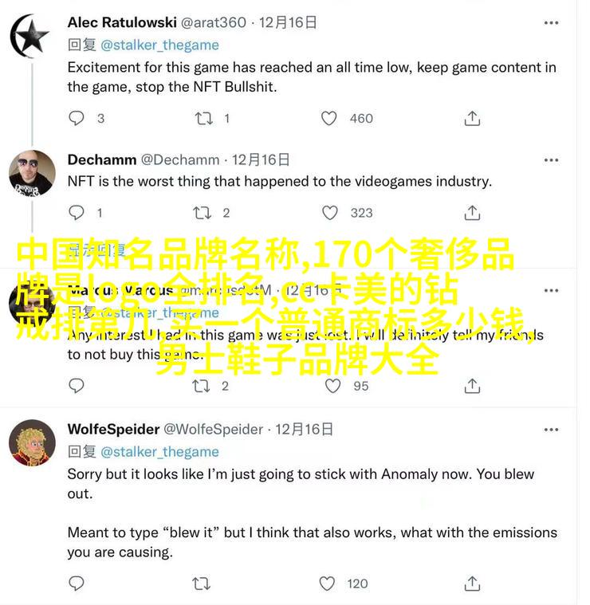Open more options on Alec Ratulowski's tweet
Image resolution: width=590 pixels, height=605 pixels.
point(551,23)
